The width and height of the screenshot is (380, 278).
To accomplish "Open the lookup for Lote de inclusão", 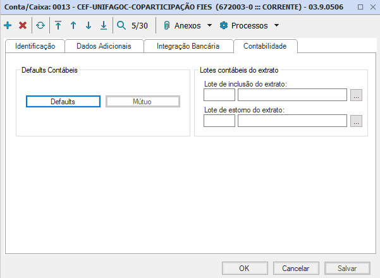I will click(x=357, y=95).
